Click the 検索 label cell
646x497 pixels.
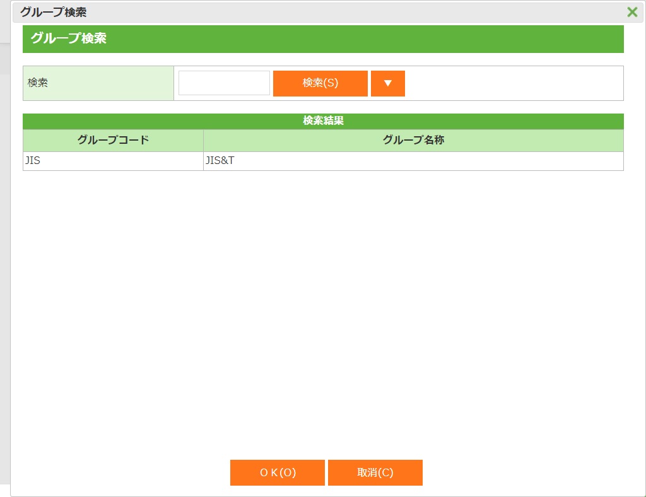[x=98, y=83]
